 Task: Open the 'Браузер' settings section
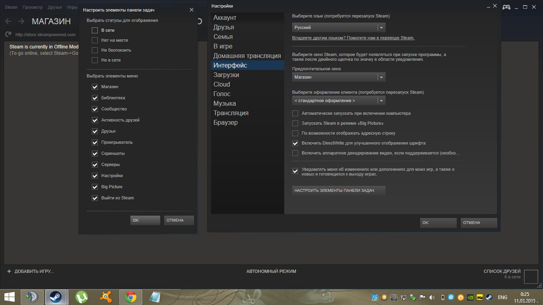pyautogui.click(x=248, y=122)
